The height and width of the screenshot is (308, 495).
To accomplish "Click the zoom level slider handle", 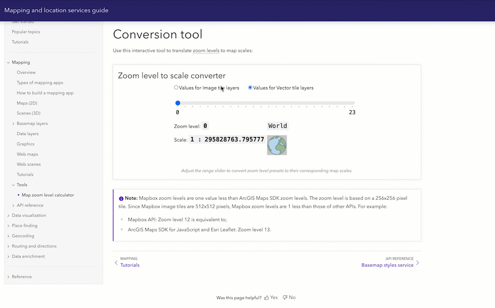I will (x=178, y=103).
